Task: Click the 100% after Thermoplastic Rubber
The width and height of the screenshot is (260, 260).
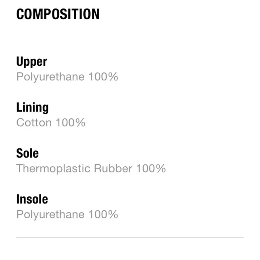Action: 151,169
